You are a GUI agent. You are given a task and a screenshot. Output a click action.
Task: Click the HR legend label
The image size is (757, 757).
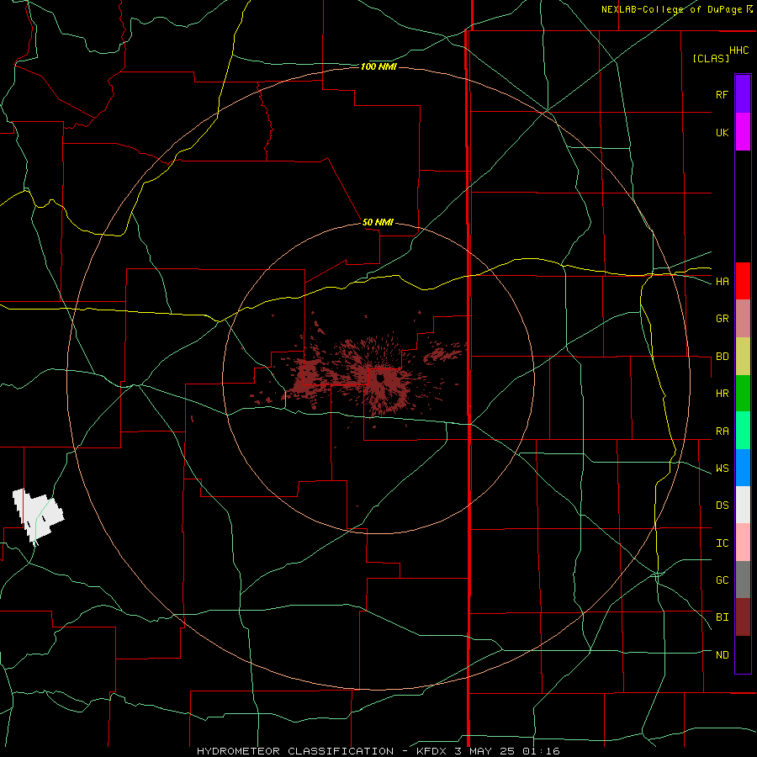(x=722, y=394)
